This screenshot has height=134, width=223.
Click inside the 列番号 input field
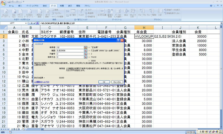[70, 54]
